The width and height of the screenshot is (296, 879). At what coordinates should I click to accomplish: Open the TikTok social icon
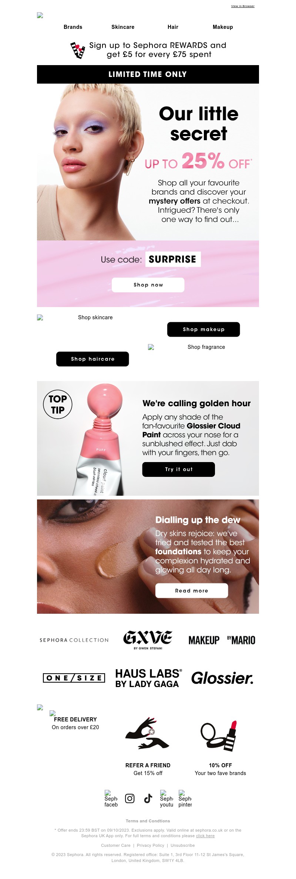pos(148,798)
